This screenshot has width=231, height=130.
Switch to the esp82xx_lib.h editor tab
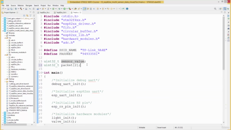61,13
